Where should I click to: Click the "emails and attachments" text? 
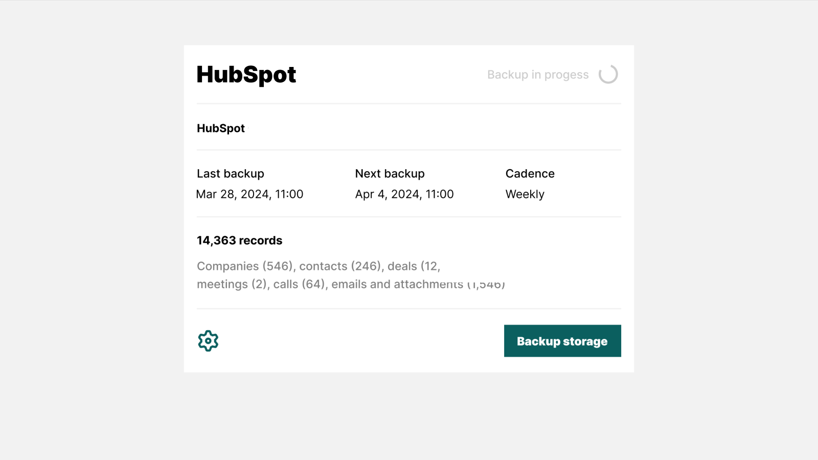pos(397,284)
